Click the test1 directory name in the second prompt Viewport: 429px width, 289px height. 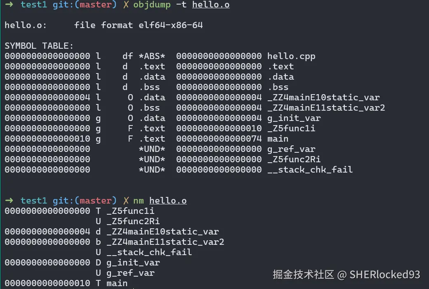point(34,201)
